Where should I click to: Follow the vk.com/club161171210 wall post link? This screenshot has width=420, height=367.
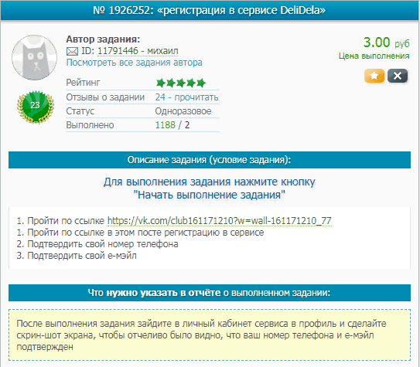pyautogui.click(x=220, y=221)
